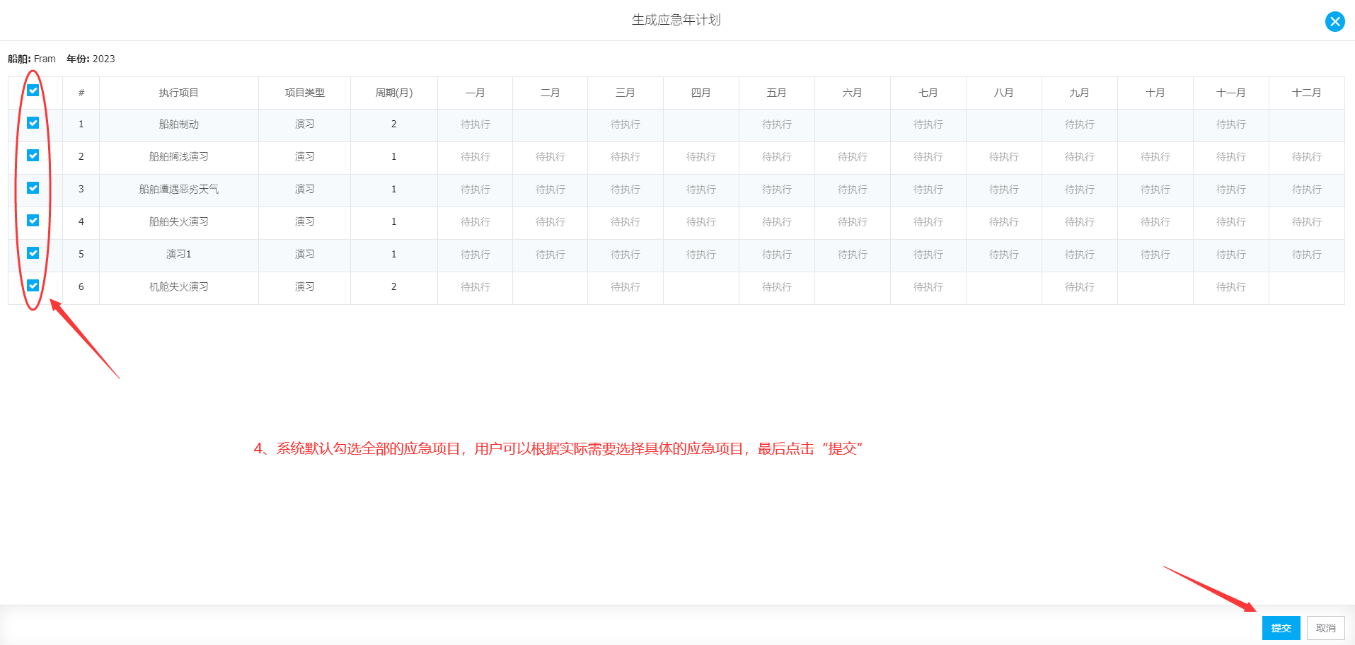
Task: Click the # column header
Action: 81,93
